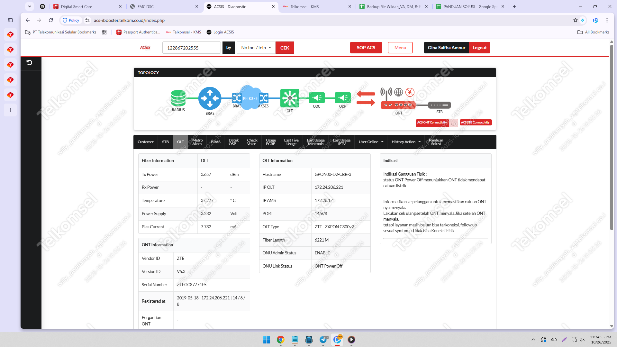Screen dimensions: 617x347
Task: Click the ODP splitter icon
Action: (x=343, y=97)
